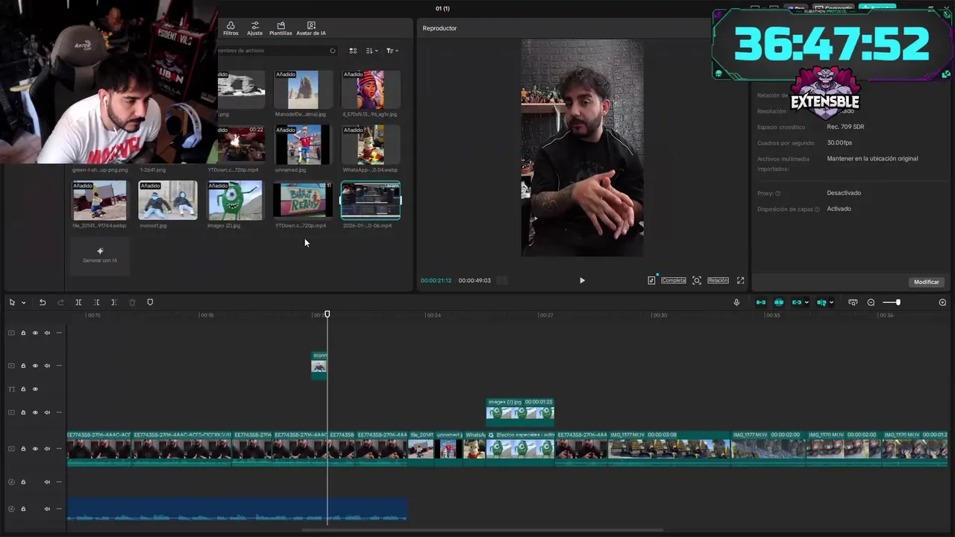Toggle the main track magnet
Viewport: 955px width, 537px height.
pyautogui.click(x=761, y=302)
